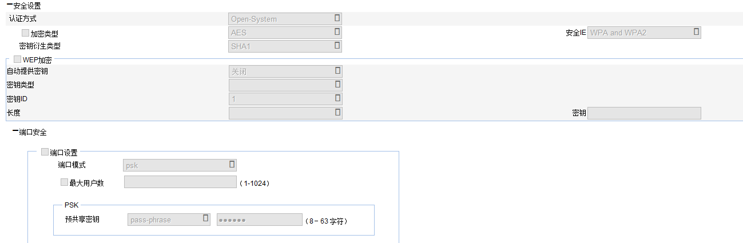The image size is (743, 243).
Task: Enable the 加密类型 checkbox
Action: (25, 33)
